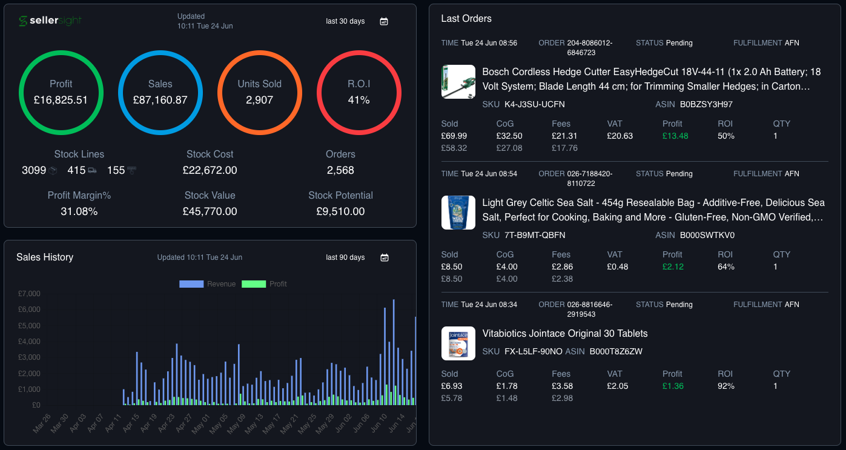846x450 pixels.
Task: Open the calendar icon beside last 30 days
Action: [x=383, y=21]
